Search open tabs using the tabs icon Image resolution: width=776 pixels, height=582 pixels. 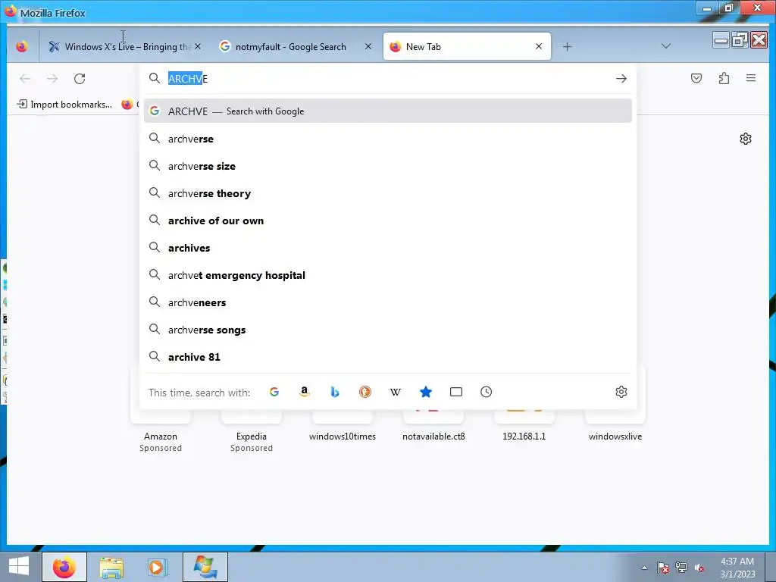pyautogui.click(x=455, y=392)
